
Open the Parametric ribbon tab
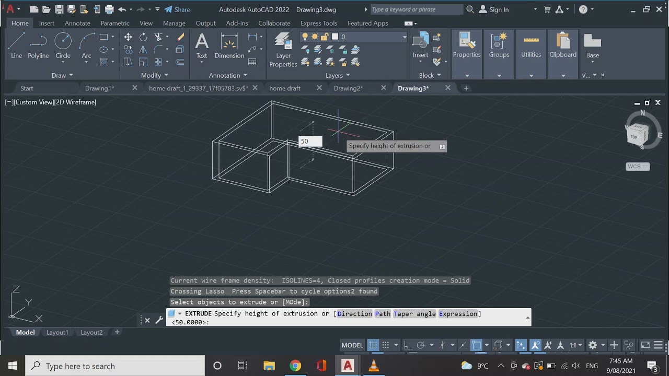115,23
